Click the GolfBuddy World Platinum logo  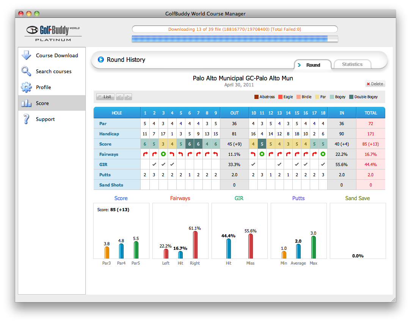(x=53, y=33)
